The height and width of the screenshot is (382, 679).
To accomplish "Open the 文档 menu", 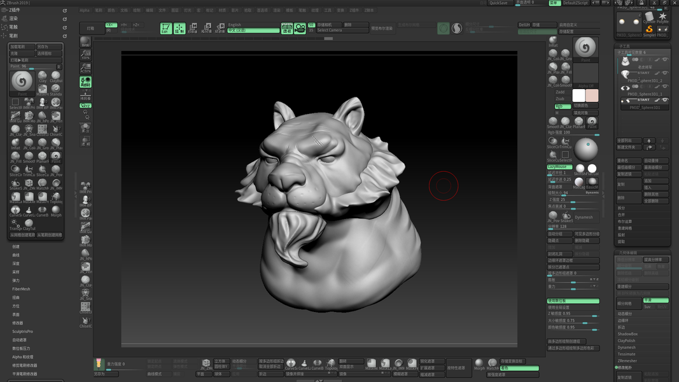I will (x=124, y=10).
